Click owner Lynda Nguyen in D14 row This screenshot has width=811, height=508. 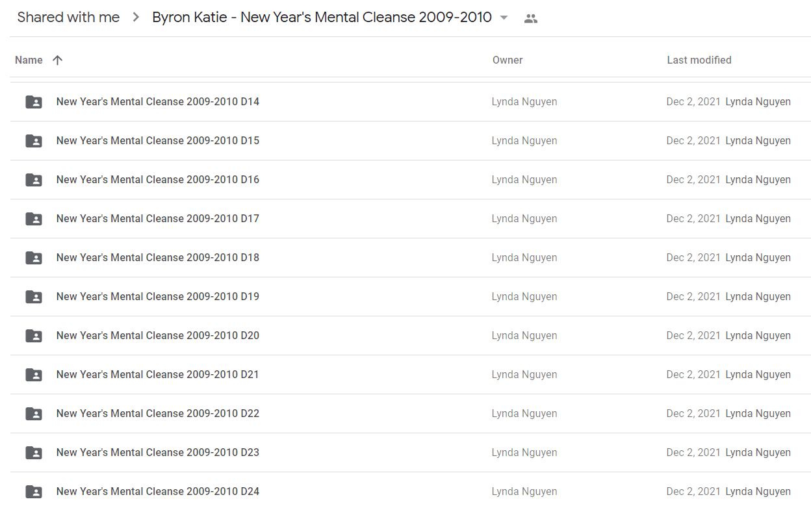click(524, 101)
